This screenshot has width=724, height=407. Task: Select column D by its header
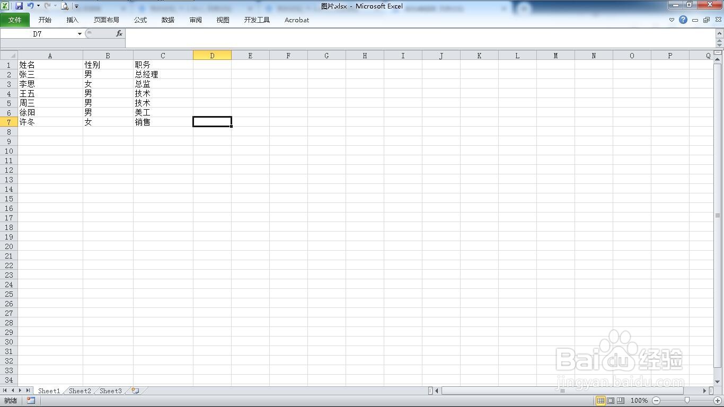pyautogui.click(x=212, y=55)
